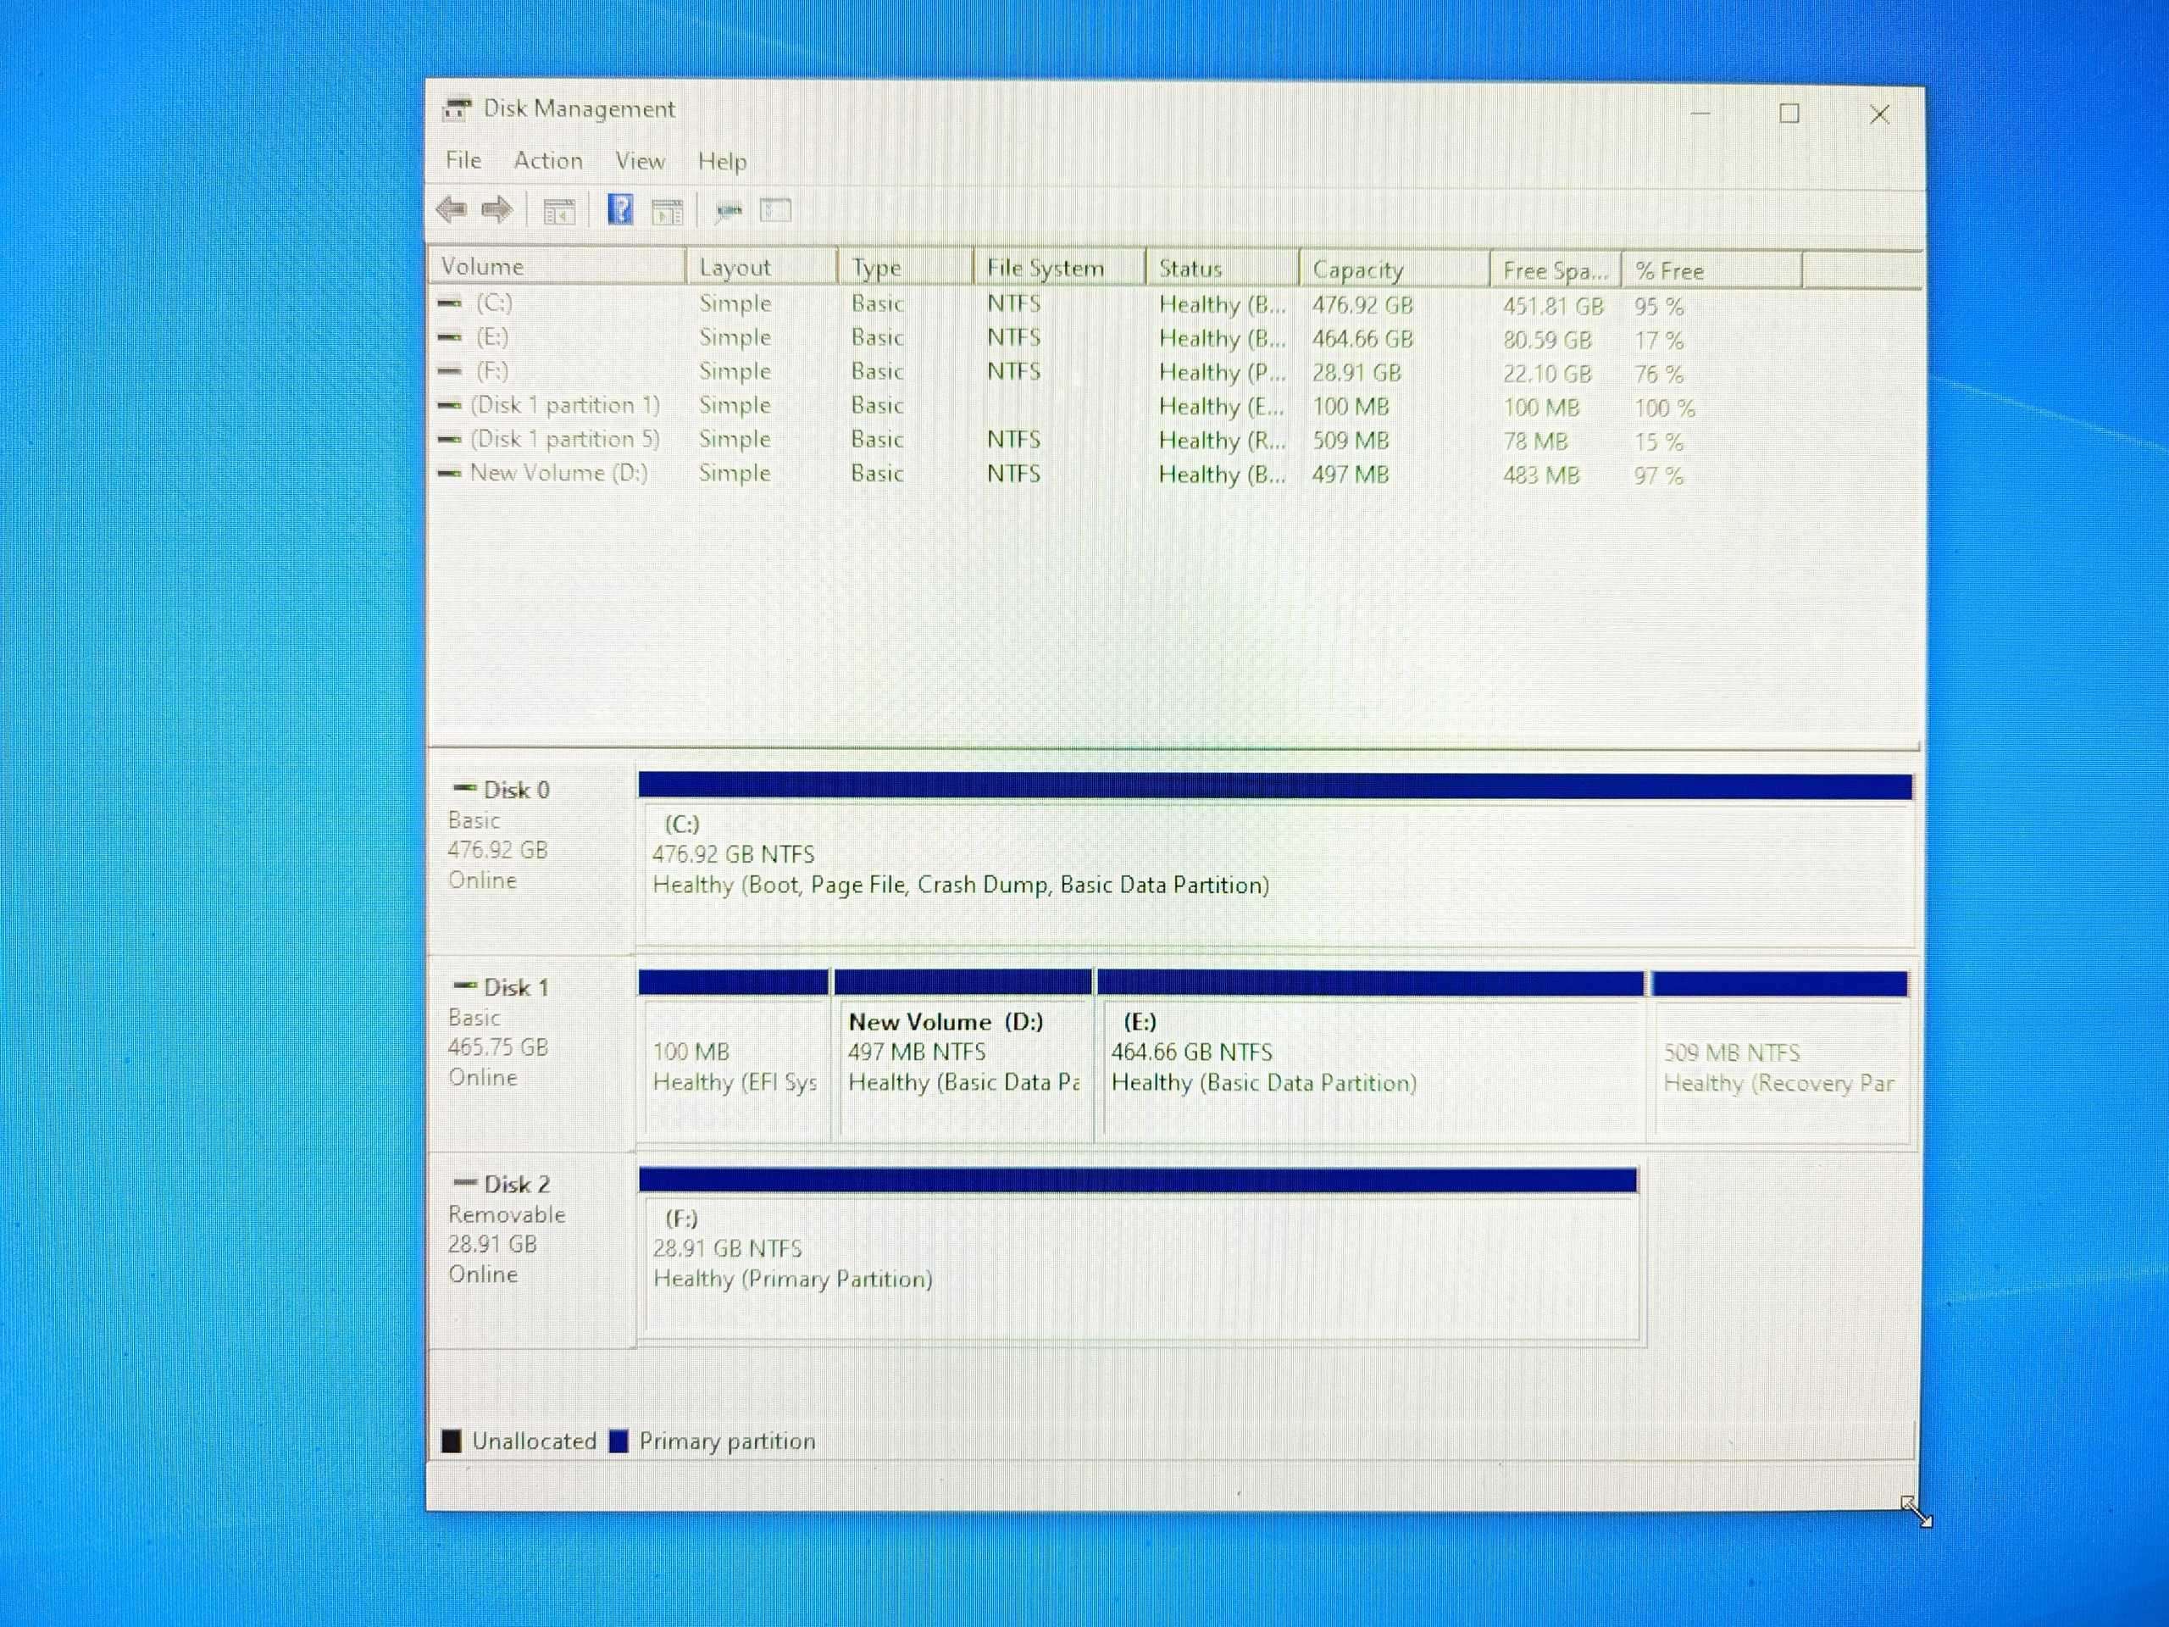
Task: Sort by the % Free column header
Action: point(1711,270)
